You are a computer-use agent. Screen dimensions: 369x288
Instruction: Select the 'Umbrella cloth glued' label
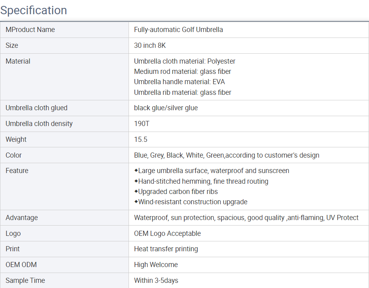36,108
